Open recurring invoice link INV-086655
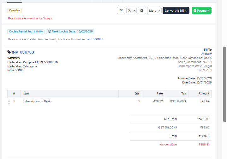 (x=95, y=39)
